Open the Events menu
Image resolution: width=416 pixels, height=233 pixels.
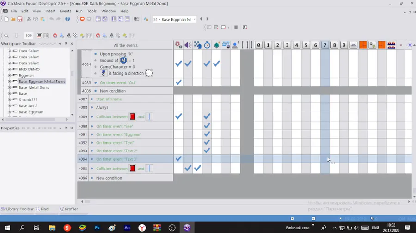pyautogui.click(x=65, y=11)
